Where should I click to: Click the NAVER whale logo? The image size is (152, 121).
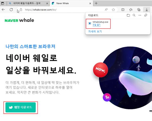point(19,20)
